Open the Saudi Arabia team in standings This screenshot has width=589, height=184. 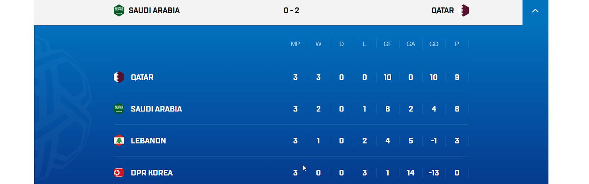coord(156,109)
